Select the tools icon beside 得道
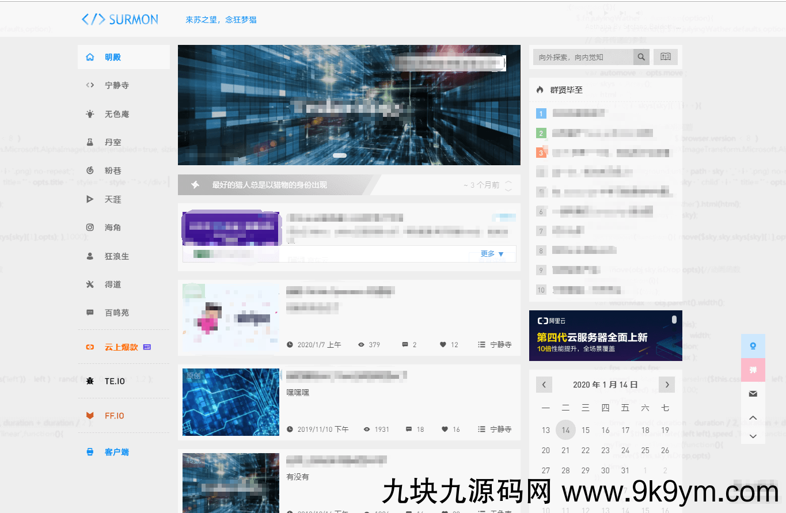Image resolution: width=786 pixels, height=513 pixels. [90, 284]
